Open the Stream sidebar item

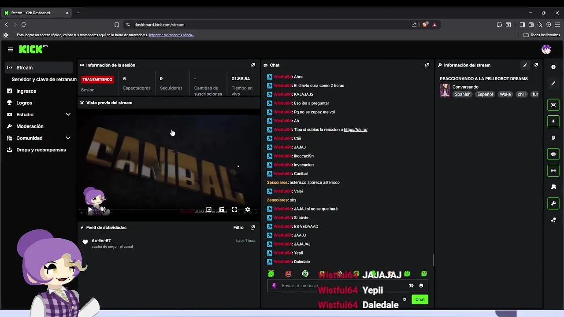pyautogui.click(x=39, y=67)
